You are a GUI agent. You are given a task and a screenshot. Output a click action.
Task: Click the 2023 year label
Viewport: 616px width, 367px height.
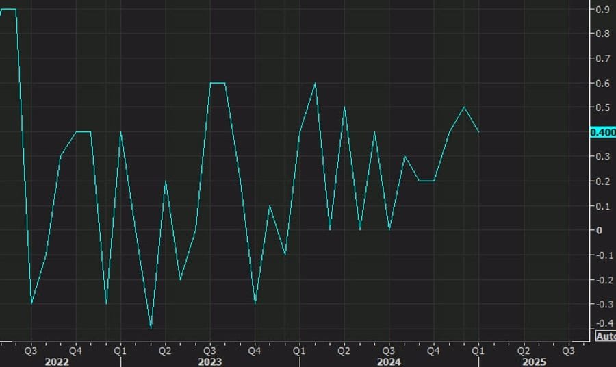[209, 361]
